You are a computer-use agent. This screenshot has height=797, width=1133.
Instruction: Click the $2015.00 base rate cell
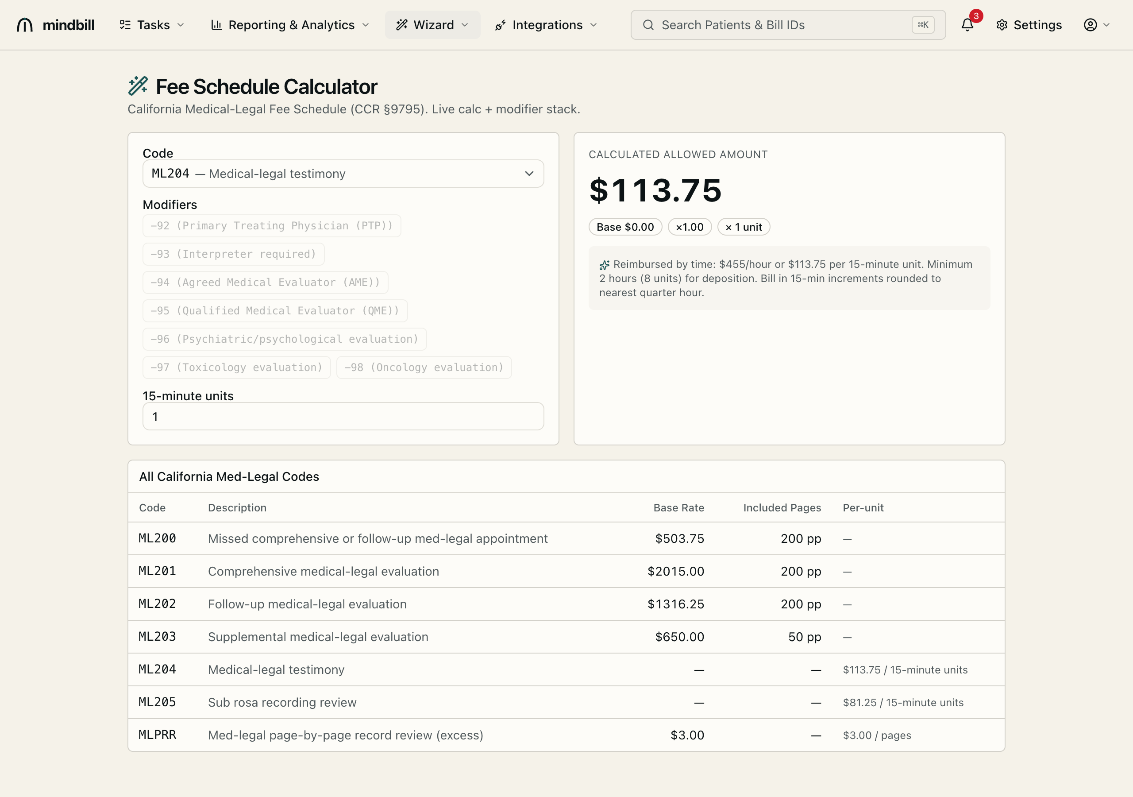675,571
